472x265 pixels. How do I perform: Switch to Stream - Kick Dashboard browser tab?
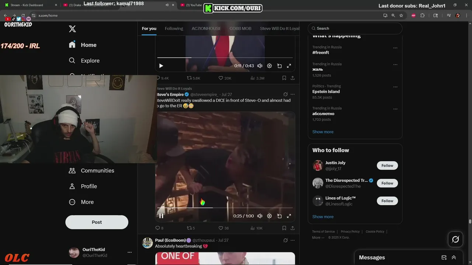(30, 5)
